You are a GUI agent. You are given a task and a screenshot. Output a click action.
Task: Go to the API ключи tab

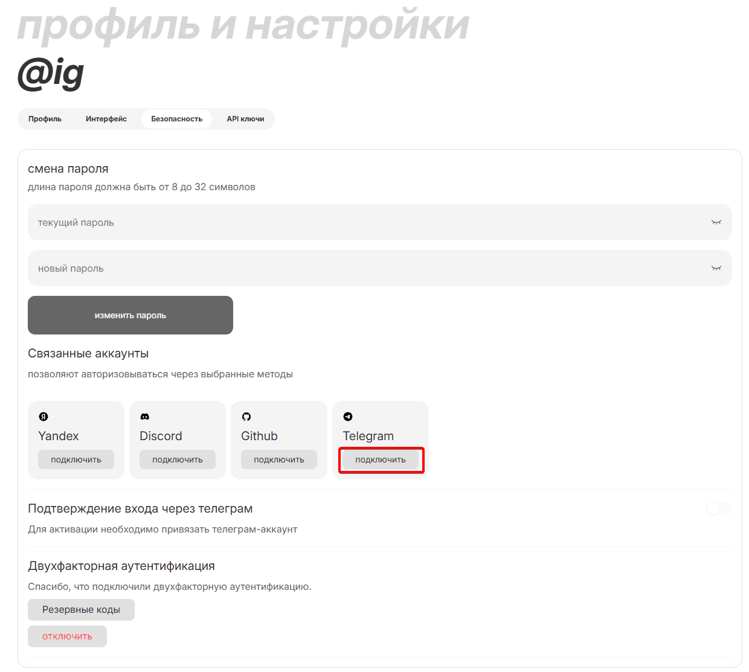click(x=245, y=119)
